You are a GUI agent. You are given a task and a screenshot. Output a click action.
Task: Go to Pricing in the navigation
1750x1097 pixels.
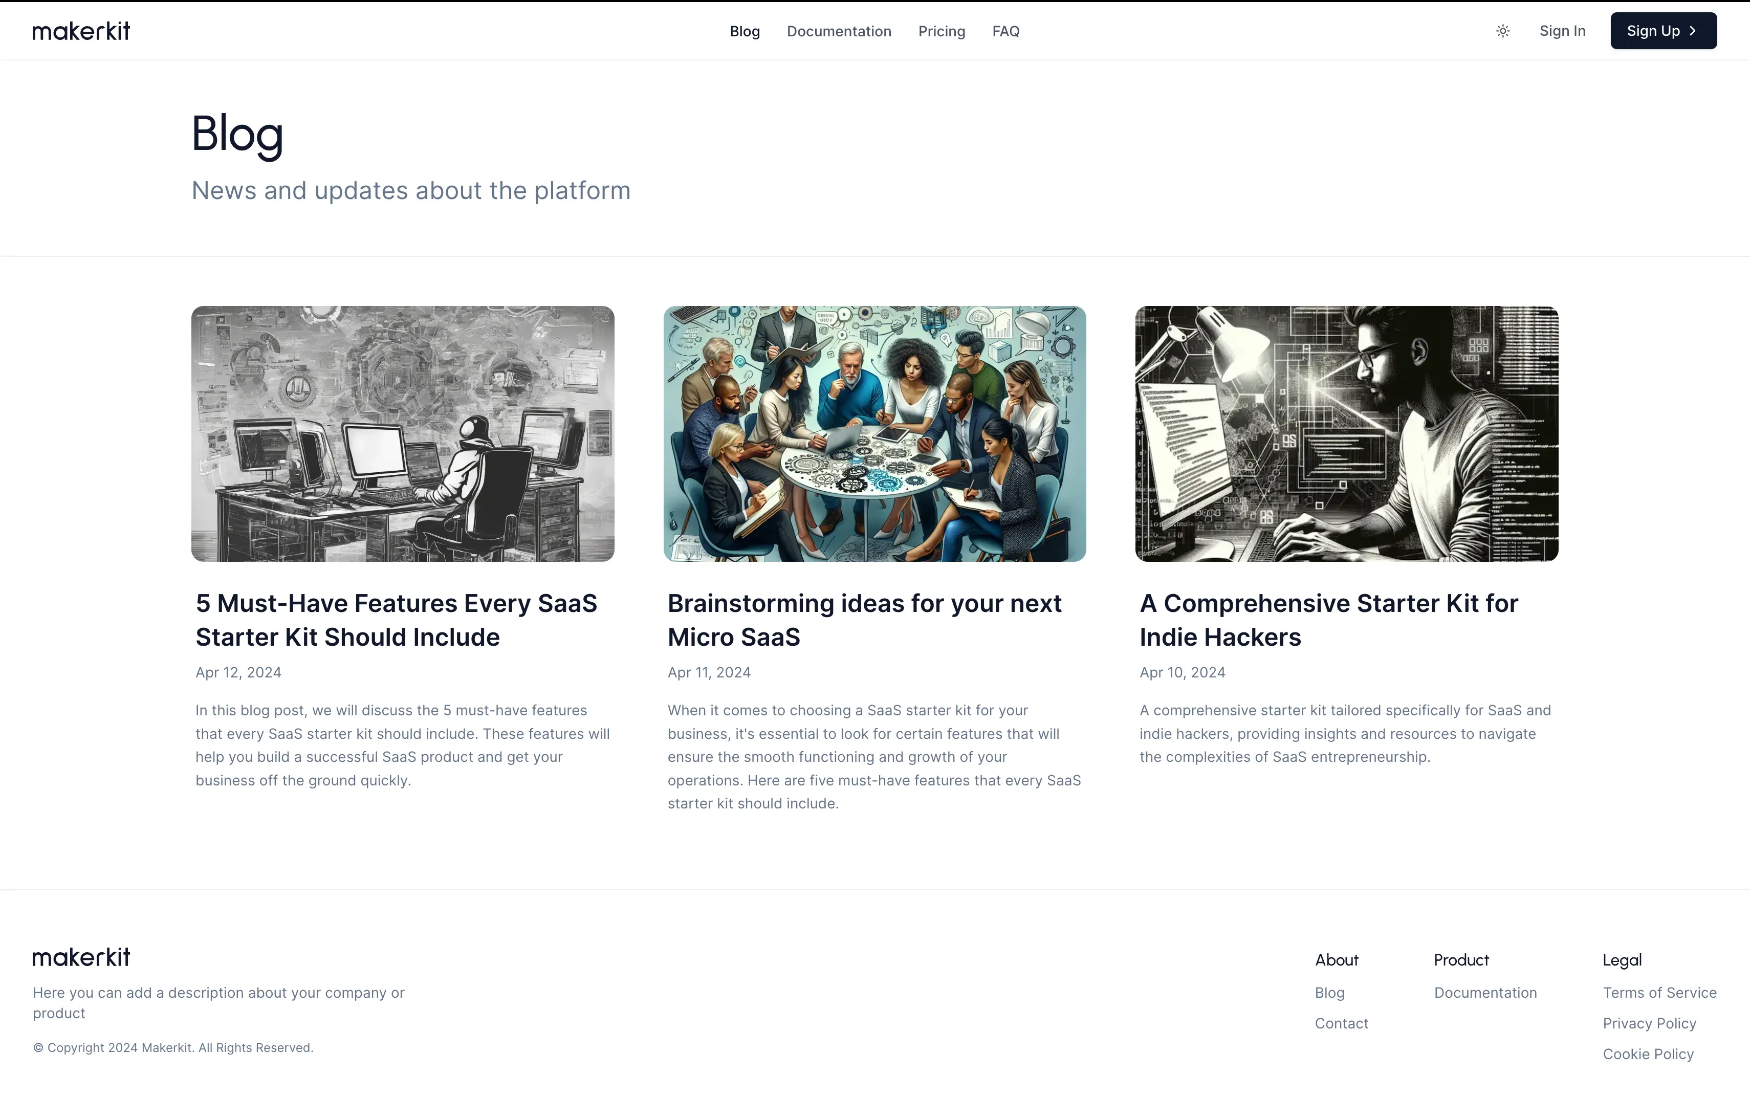tap(941, 31)
